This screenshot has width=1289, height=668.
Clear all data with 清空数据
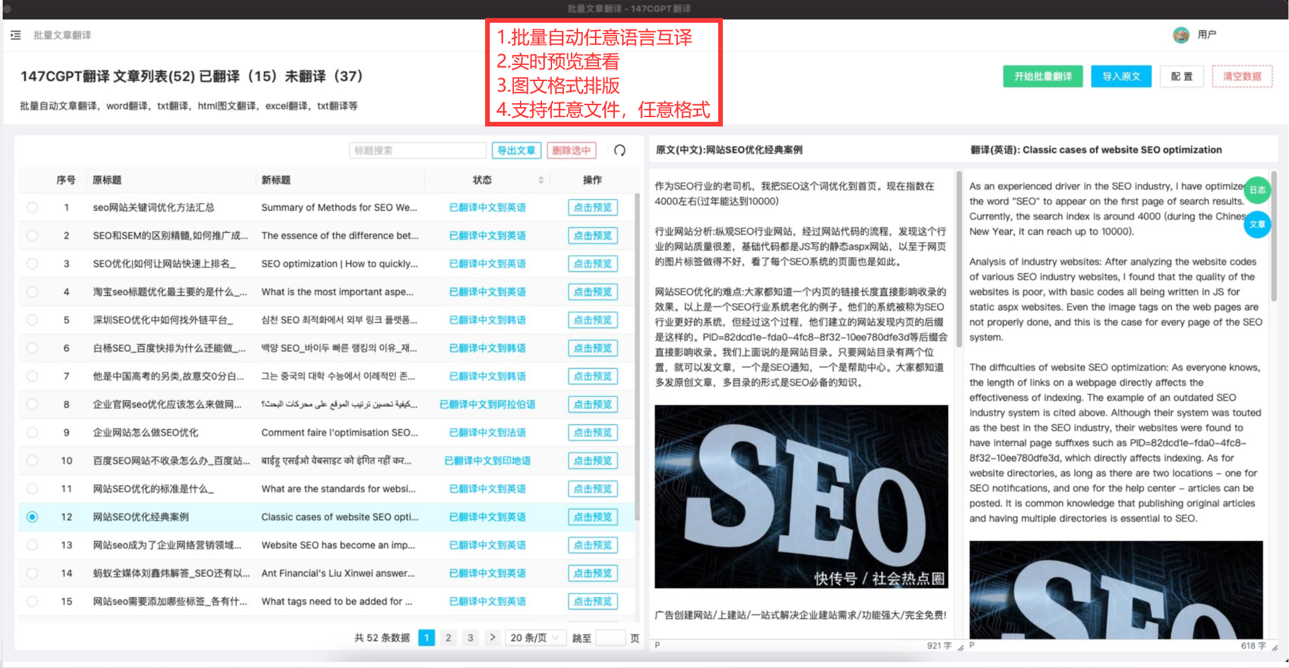[x=1242, y=76]
